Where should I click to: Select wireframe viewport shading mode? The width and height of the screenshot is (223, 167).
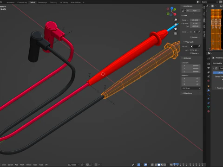click(156, 165)
